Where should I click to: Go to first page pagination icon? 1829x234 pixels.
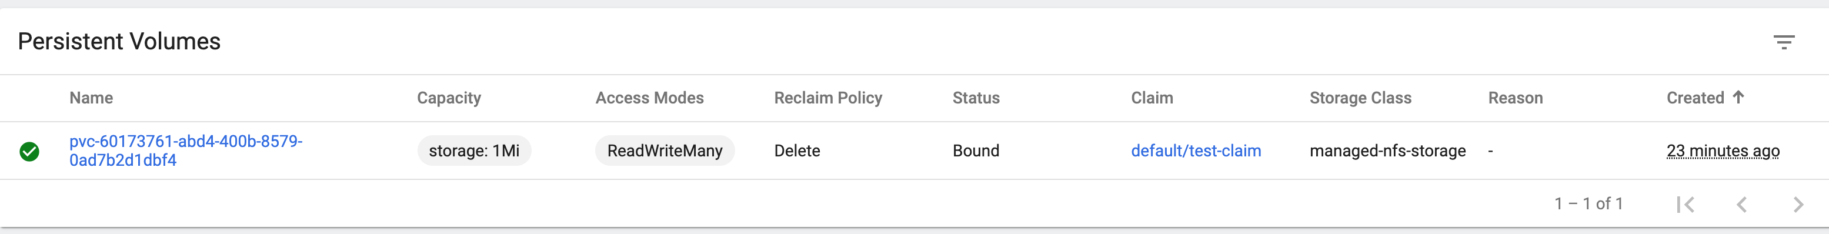tap(1686, 204)
